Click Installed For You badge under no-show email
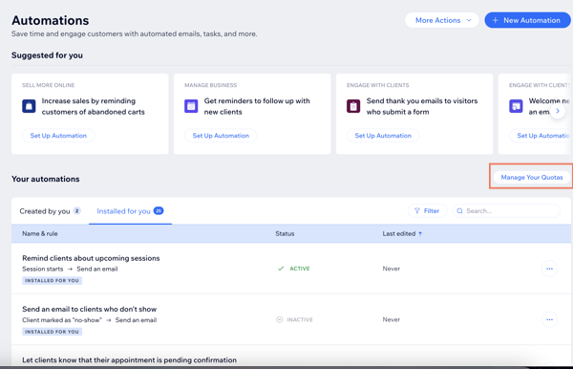Image resolution: width=573 pixels, height=369 pixels. tap(52, 332)
